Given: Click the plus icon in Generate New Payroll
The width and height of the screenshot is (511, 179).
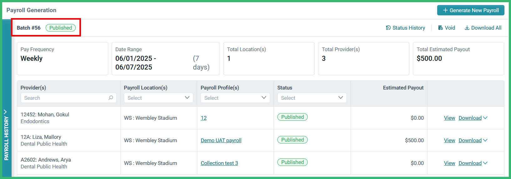Looking at the screenshot, I should coord(445,10).
